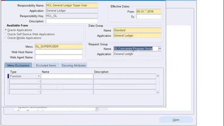224x126 pixels.
Task: Click the Responsibility Name field
Action: click(72, 6)
